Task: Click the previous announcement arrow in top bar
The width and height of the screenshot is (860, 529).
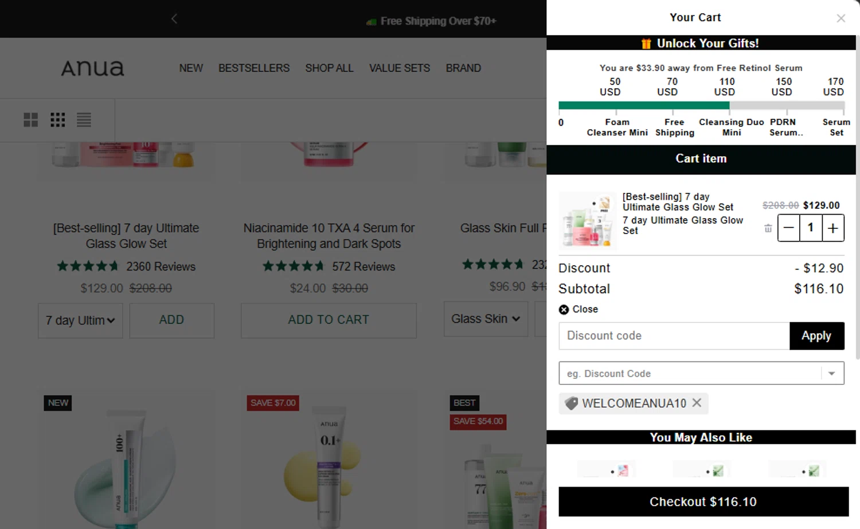Action: tap(174, 19)
